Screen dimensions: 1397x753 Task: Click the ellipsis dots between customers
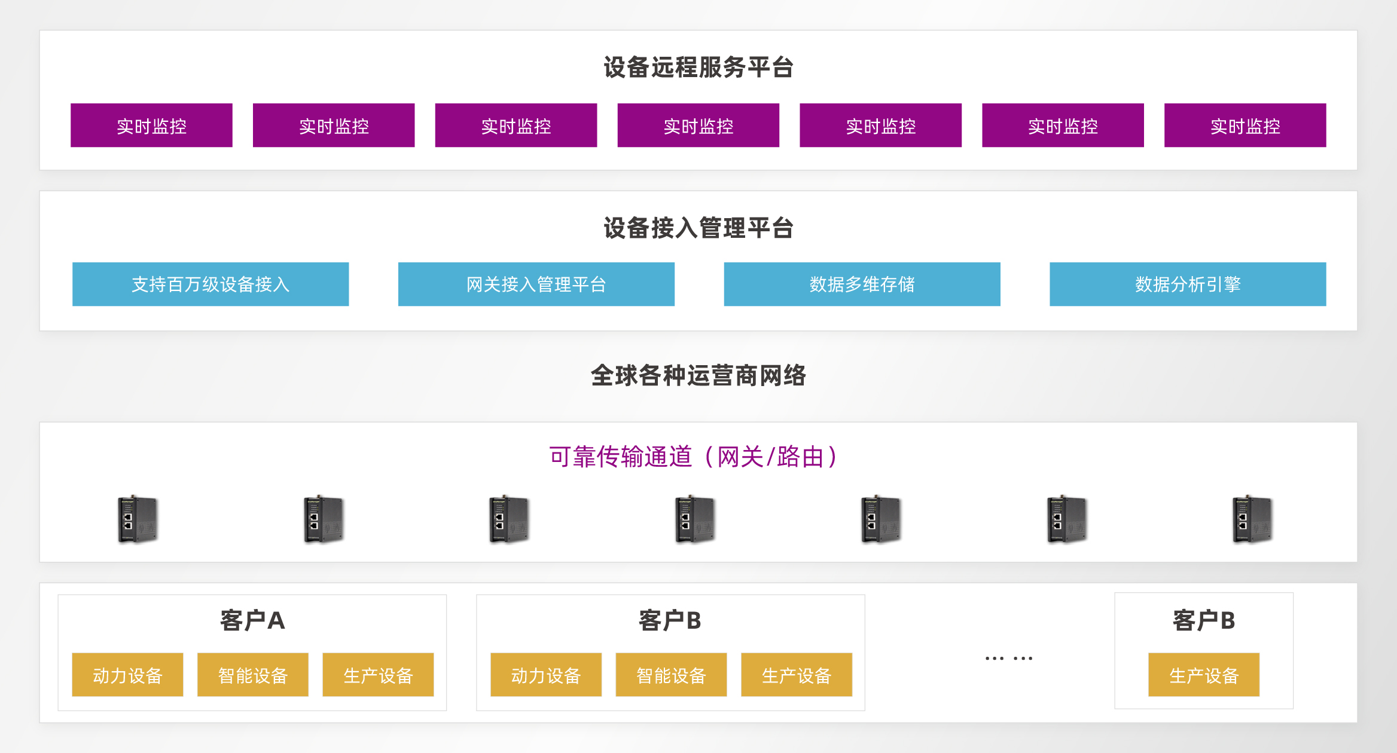click(x=1009, y=658)
